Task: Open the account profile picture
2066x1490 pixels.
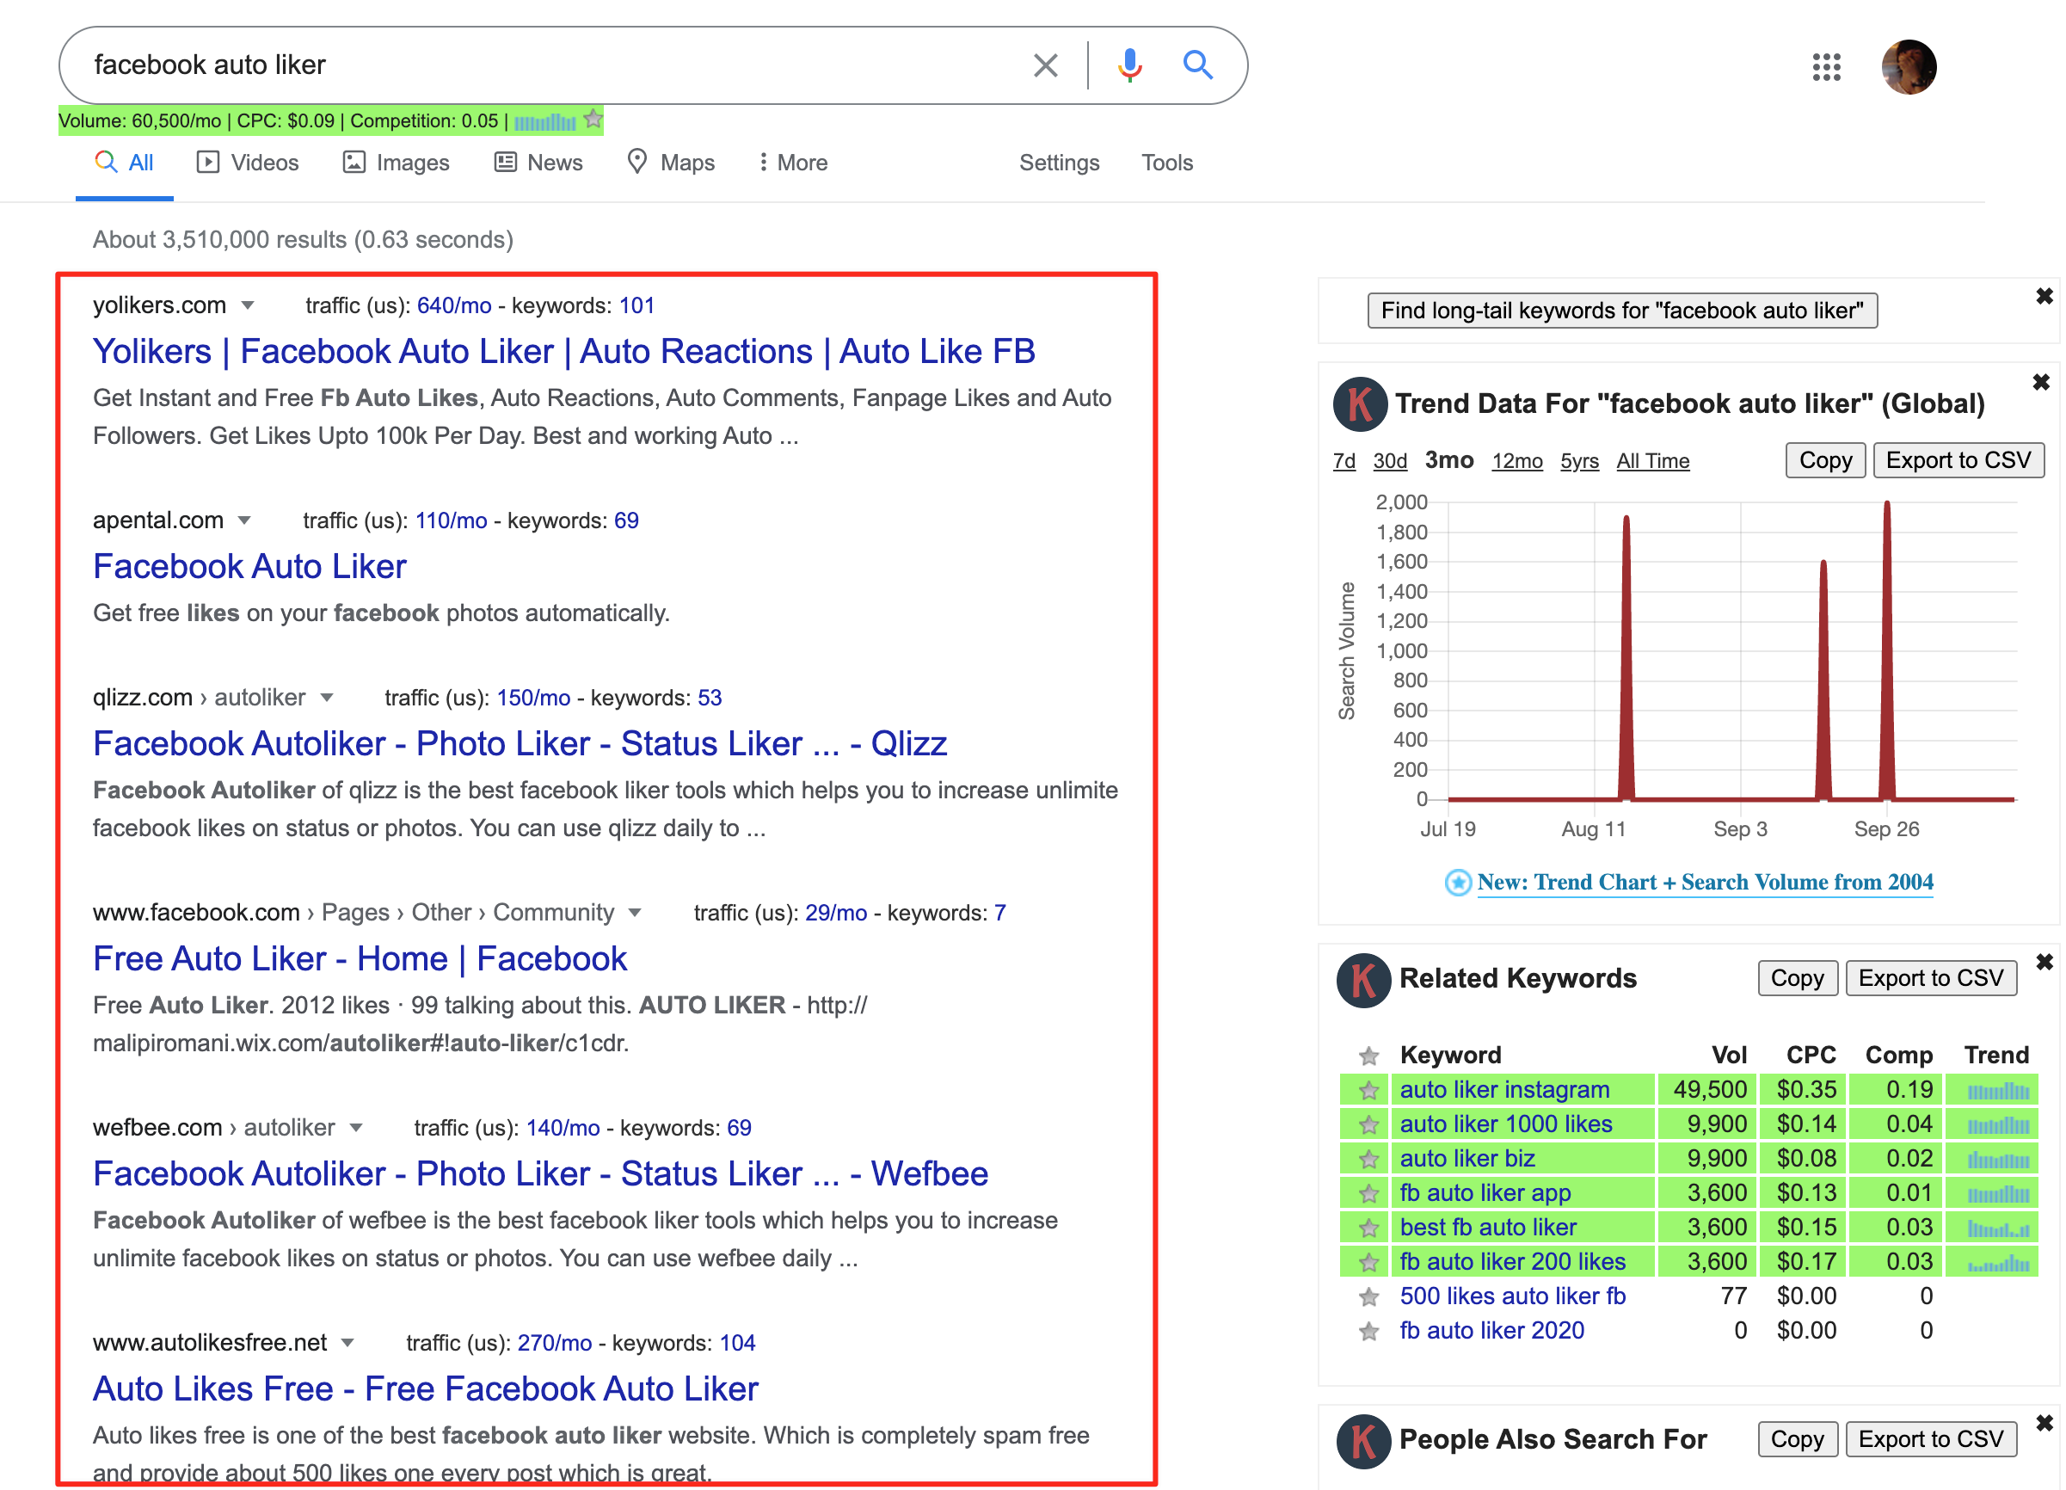Action: (x=1909, y=66)
